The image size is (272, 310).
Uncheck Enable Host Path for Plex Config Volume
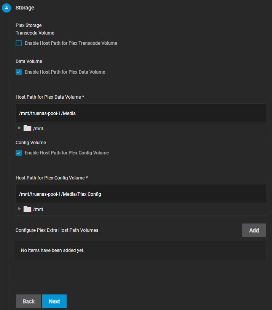point(19,153)
